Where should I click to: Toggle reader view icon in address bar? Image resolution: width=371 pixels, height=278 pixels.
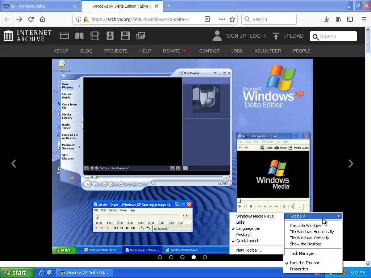click(x=207, y=19)
